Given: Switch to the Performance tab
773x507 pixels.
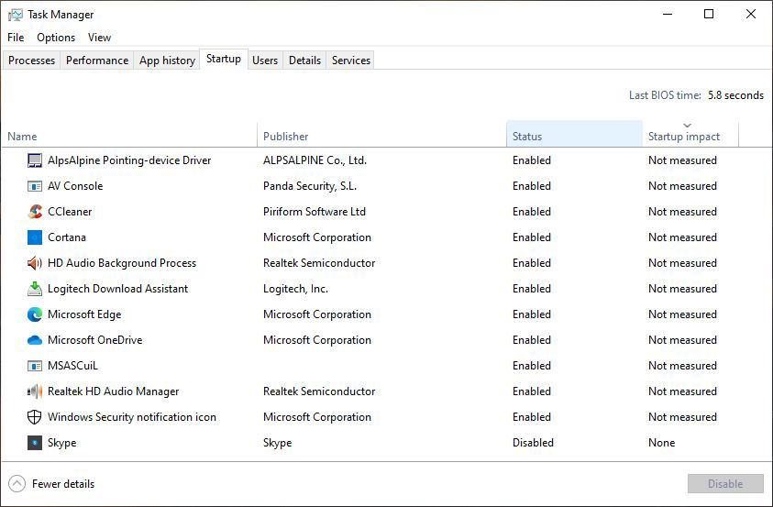Looking at the screenshot, I should pyautogui.click(x=97, y=61).
